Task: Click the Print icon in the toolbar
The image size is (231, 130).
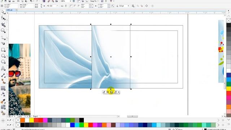Action: pyautogui.click(x=13, y=1)
